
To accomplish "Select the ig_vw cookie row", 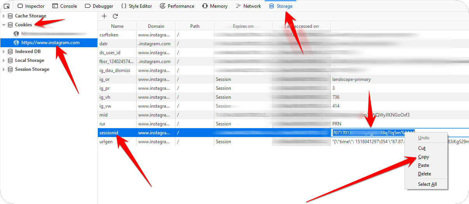I will [x=283, y=106].
